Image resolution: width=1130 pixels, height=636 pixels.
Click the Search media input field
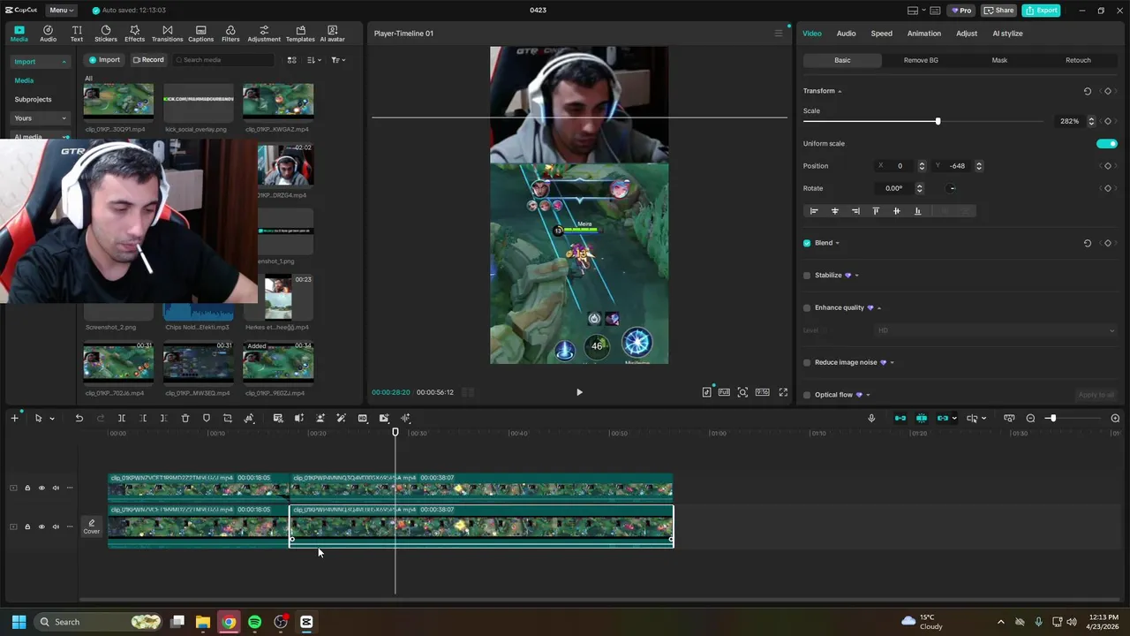click(x=223, y=60)
